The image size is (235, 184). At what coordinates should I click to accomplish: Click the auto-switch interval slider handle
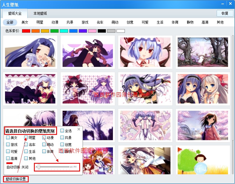click(x=39, y=167)
